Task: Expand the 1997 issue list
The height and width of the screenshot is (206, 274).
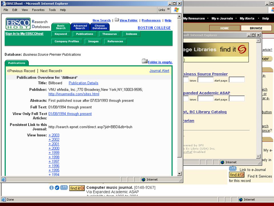Action: click(x=54, y=161)
